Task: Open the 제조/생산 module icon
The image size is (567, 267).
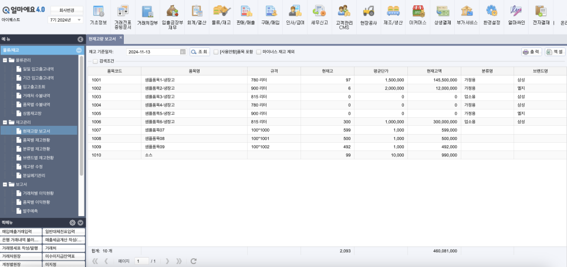Action: coord(393,15)
